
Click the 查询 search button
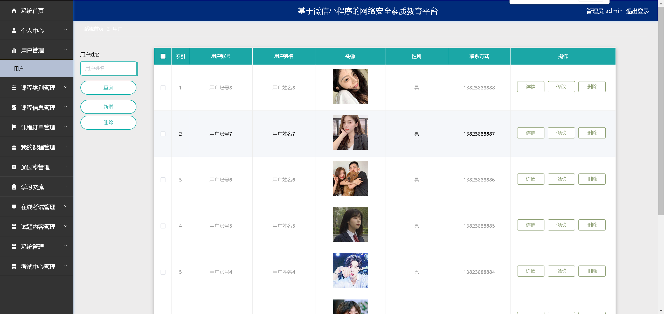[x=108, y=88]
